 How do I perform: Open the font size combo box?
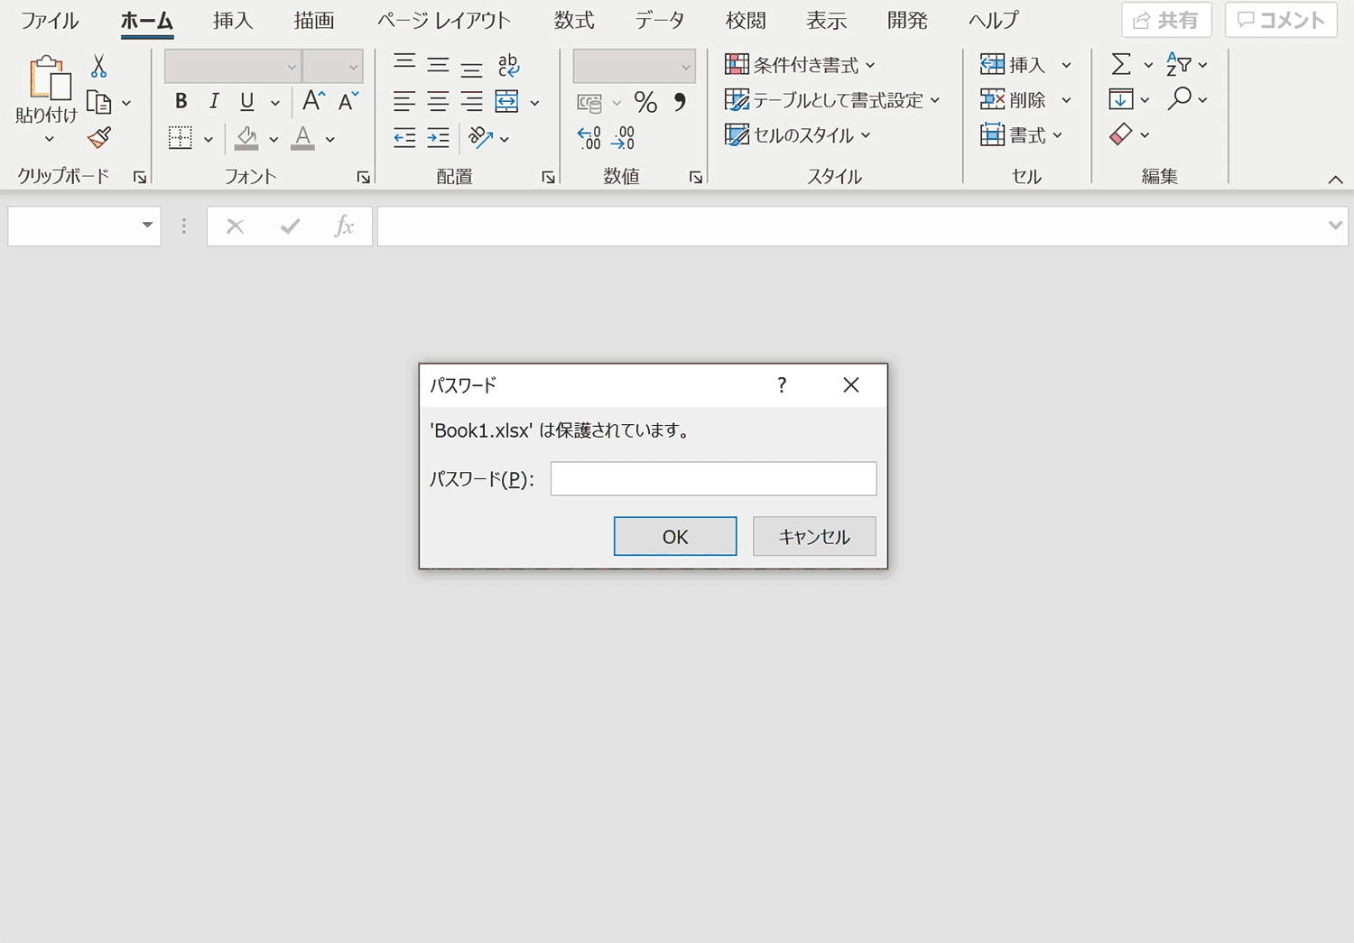click(x=333, y=67)
